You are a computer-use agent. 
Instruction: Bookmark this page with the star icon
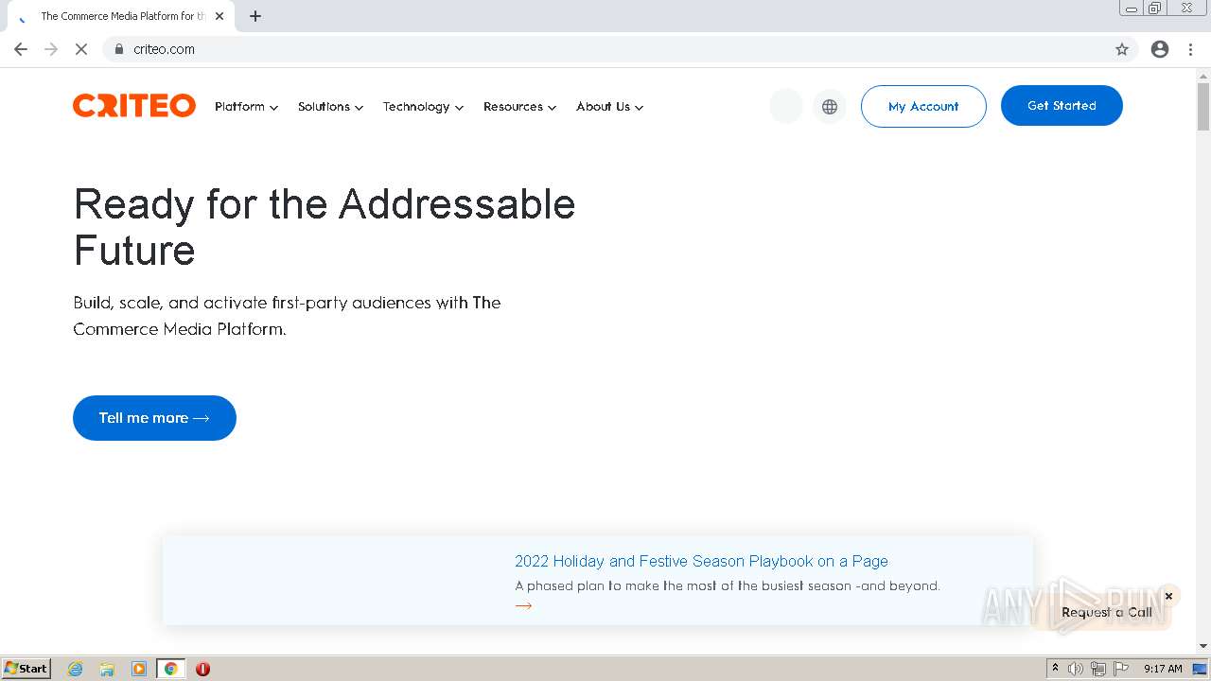(x=1122, y=49)
